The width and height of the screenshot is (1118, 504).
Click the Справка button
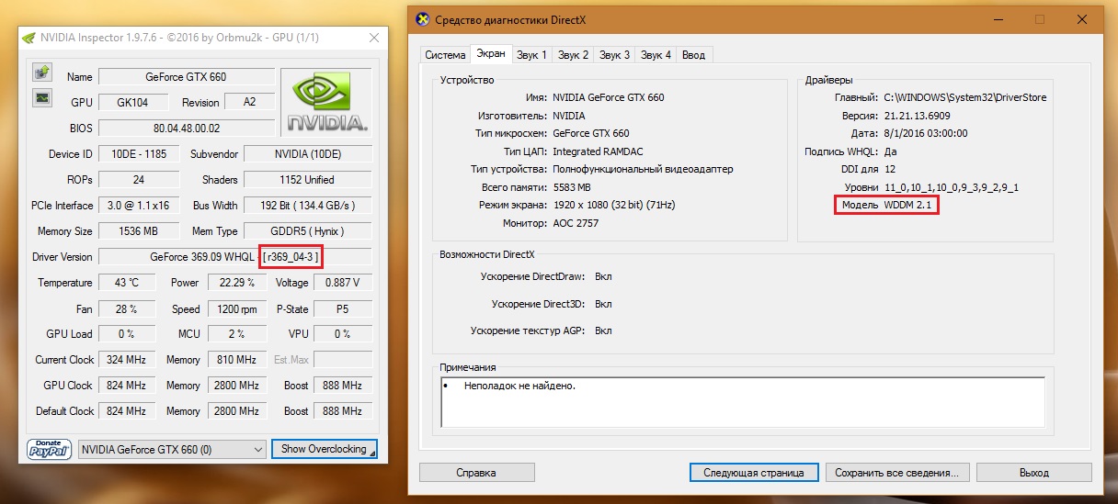(476, 473)
